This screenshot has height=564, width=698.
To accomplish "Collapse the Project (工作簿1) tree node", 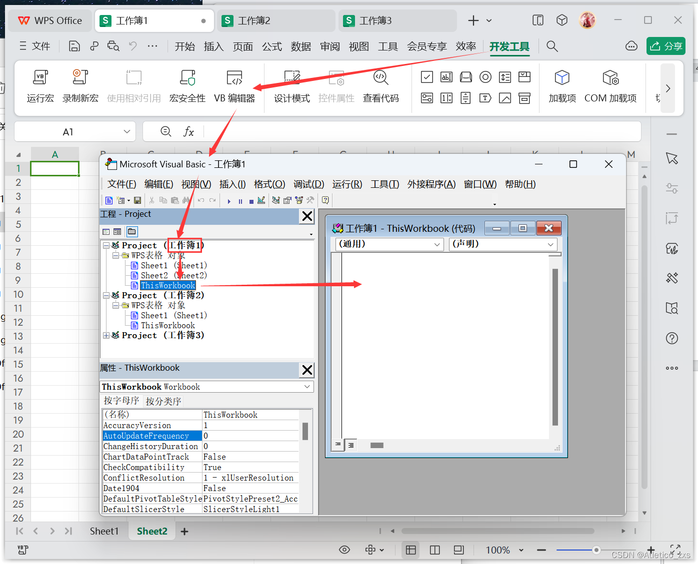I will [x=106, y=245].
